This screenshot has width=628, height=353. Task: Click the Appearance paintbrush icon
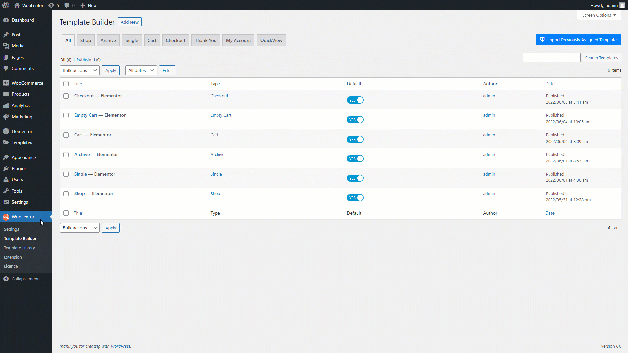point(6,157)
